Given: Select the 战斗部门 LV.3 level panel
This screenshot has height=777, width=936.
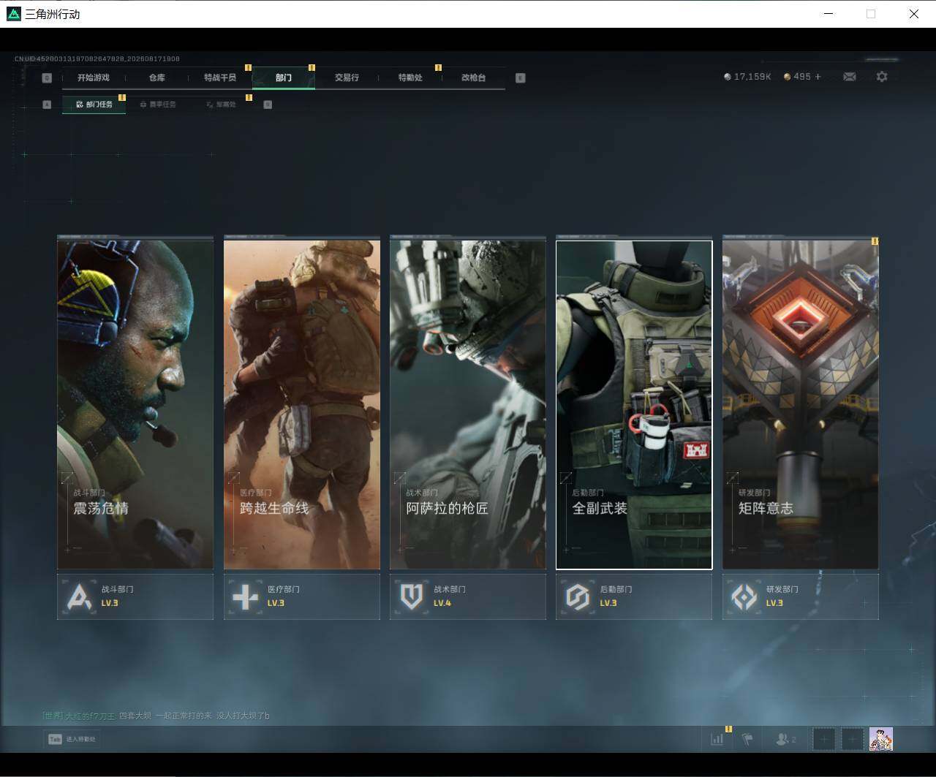Looking at the screenshot, I should [135, 596].
